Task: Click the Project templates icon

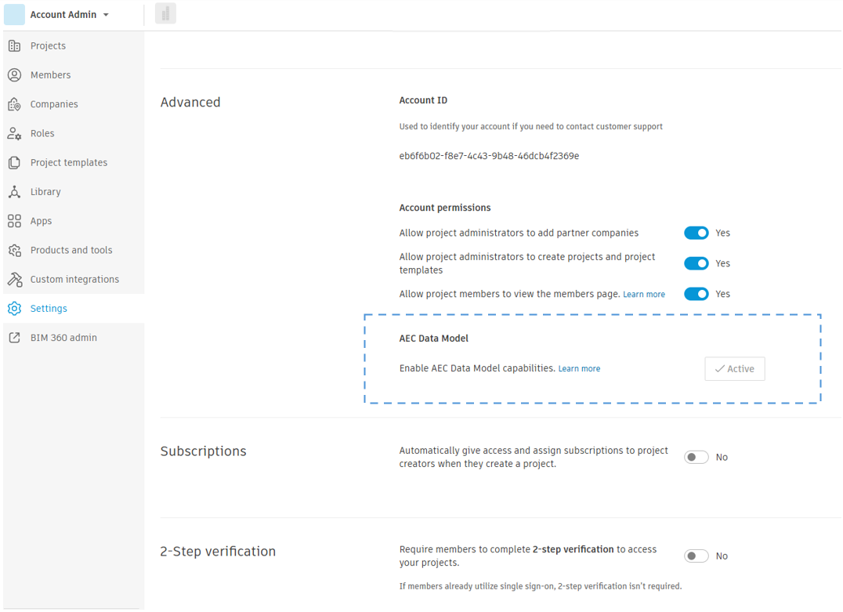Action: click(x=14, y=163)
